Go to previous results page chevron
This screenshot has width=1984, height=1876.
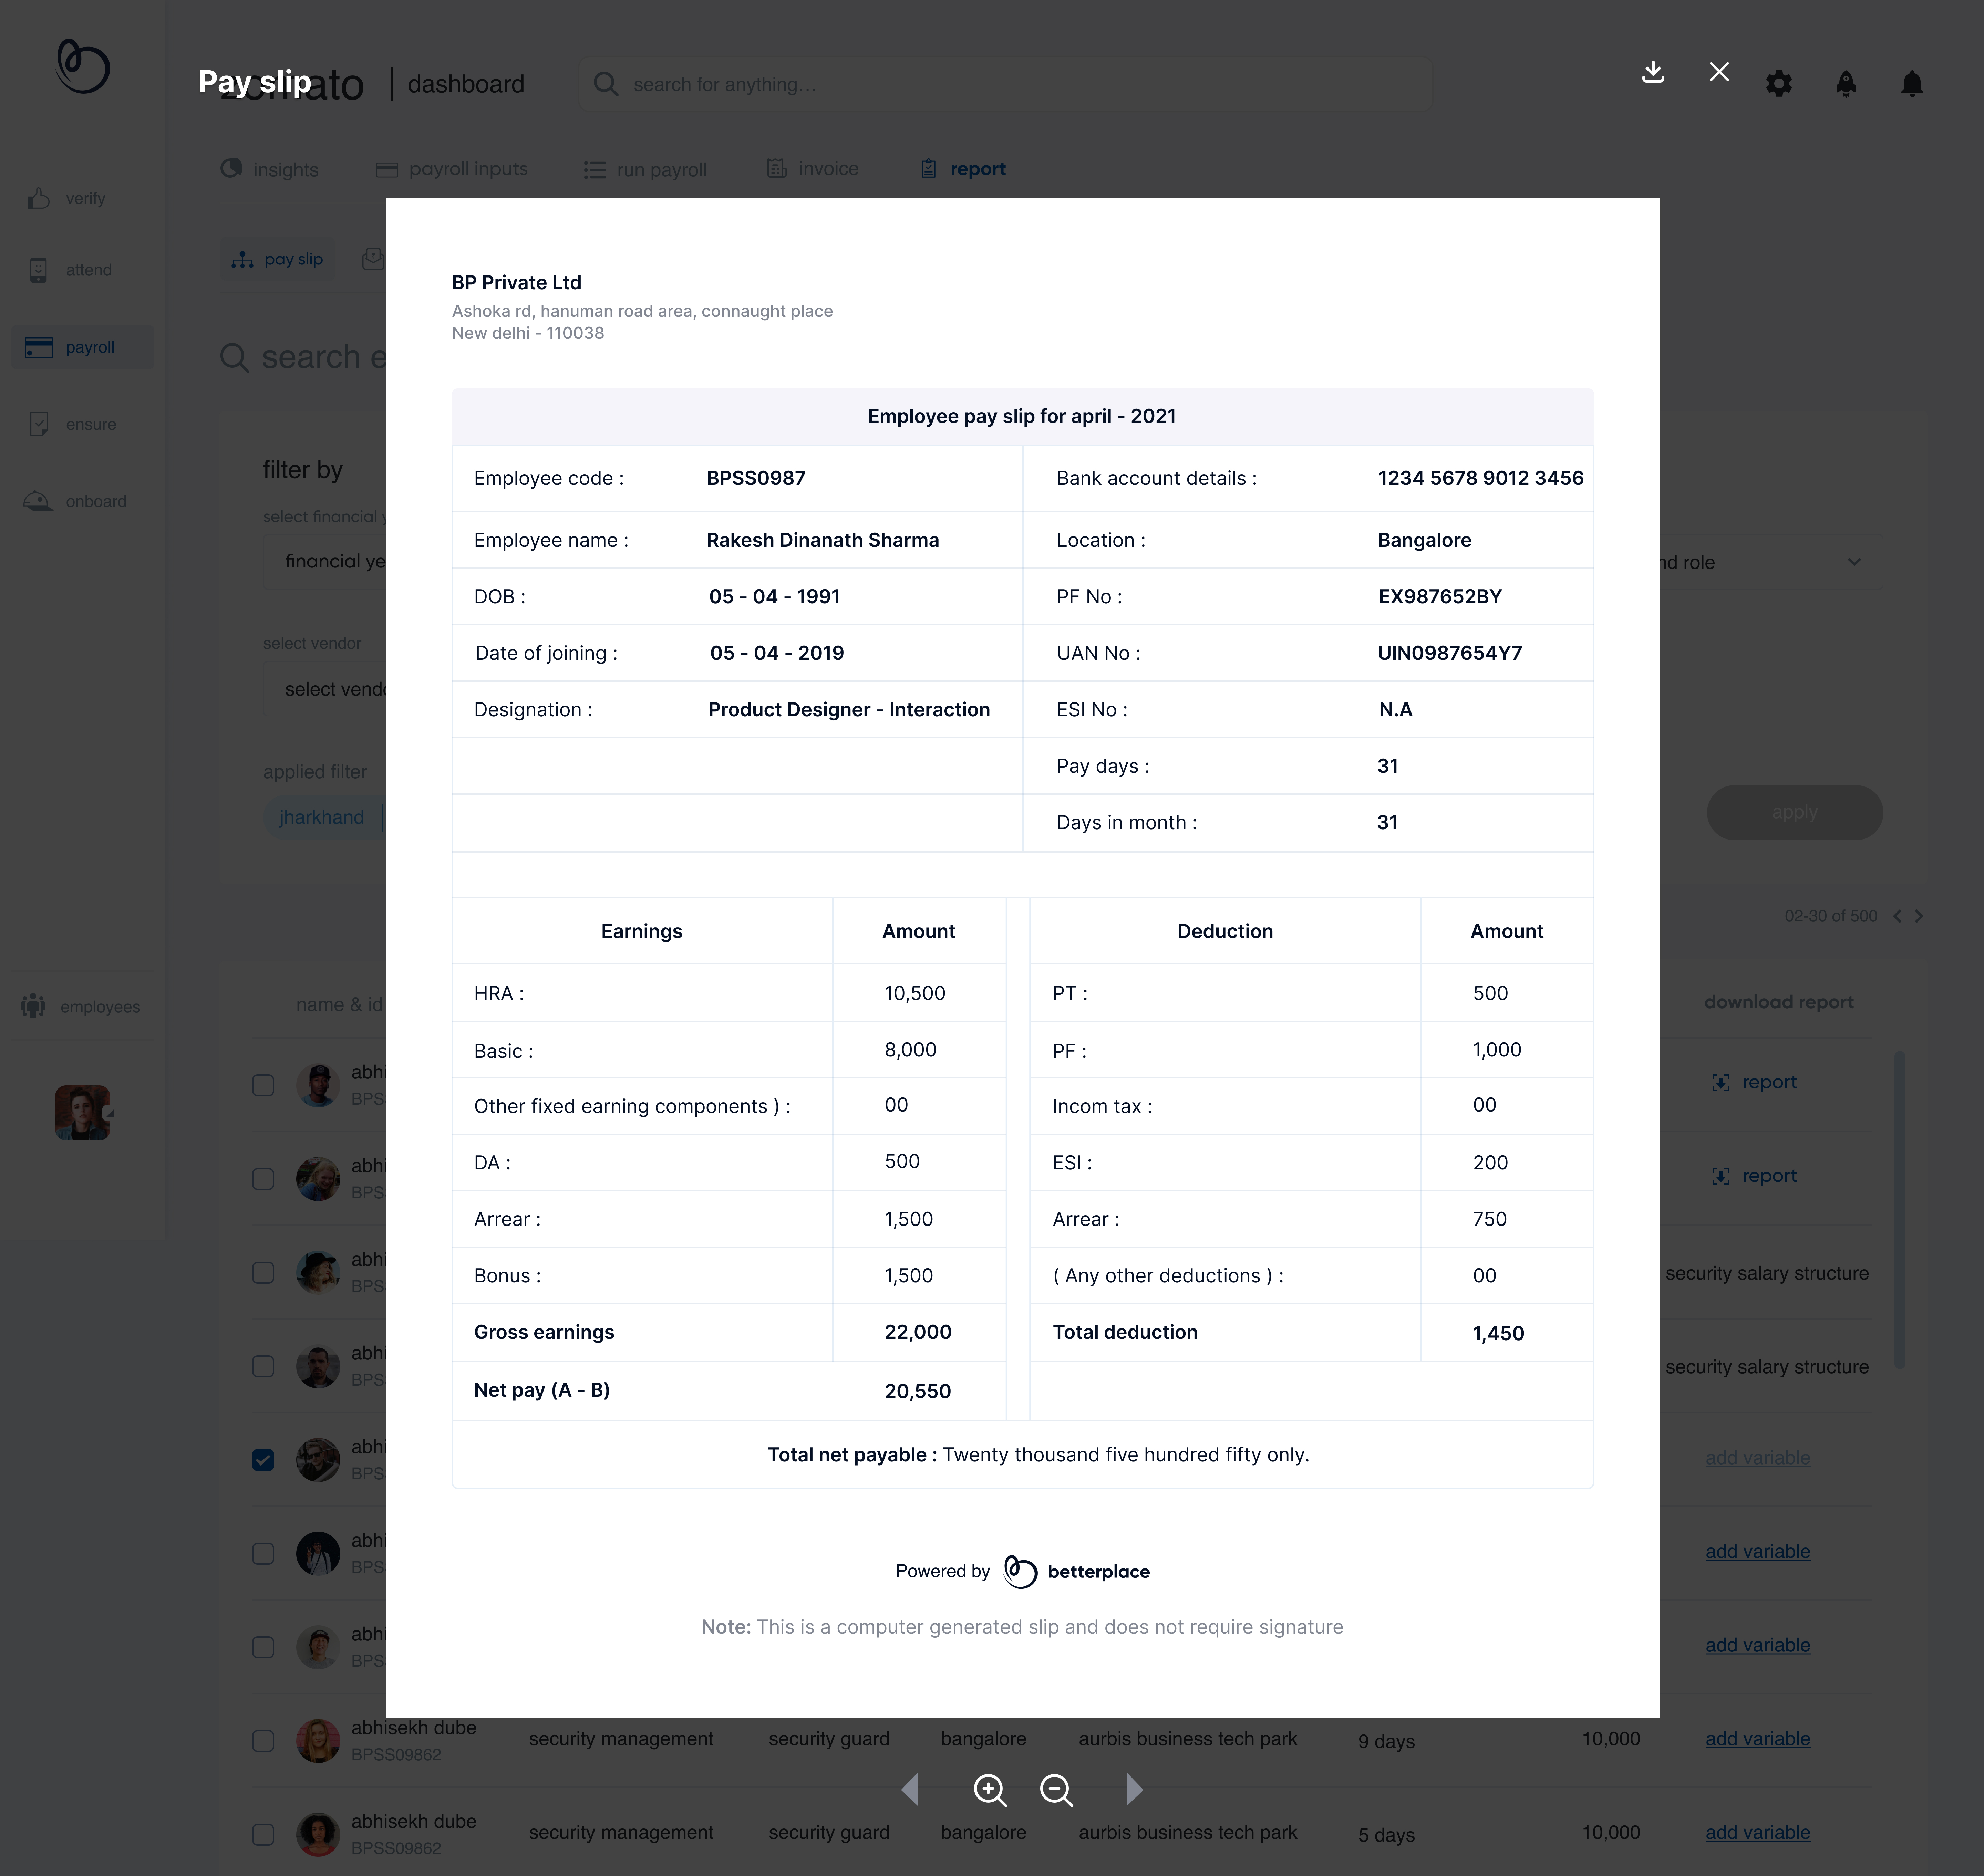click(1897, 916)
